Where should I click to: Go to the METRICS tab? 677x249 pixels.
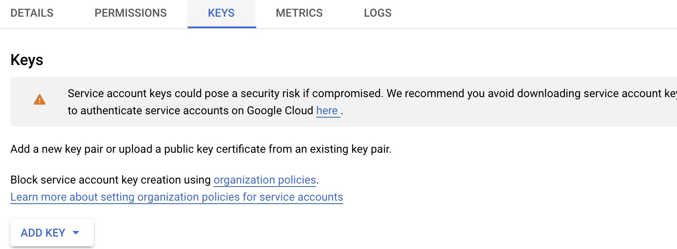click(x=299, y=13)
